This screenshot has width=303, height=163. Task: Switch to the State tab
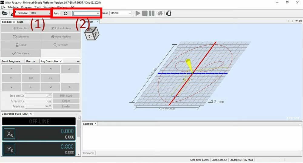pyautogui.click(x=20, y=22)
